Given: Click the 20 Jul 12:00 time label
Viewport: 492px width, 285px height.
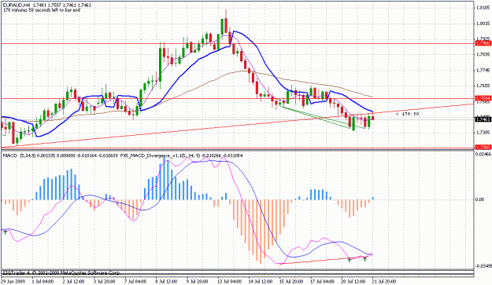Looking at the screenshot, I should click(353, 282).
